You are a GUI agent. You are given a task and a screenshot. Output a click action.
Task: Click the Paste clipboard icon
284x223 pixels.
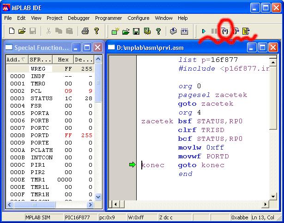coord(69,31)
